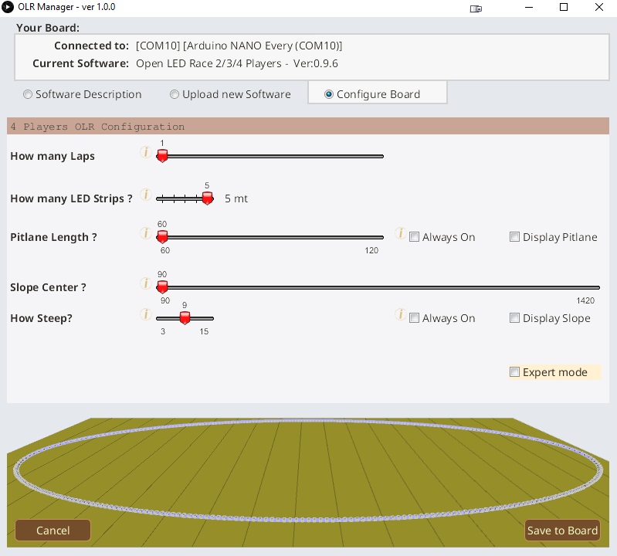Minimize the OLR Manager window
This screenshot has height=556, width=617.
click(x=529, y=7)
